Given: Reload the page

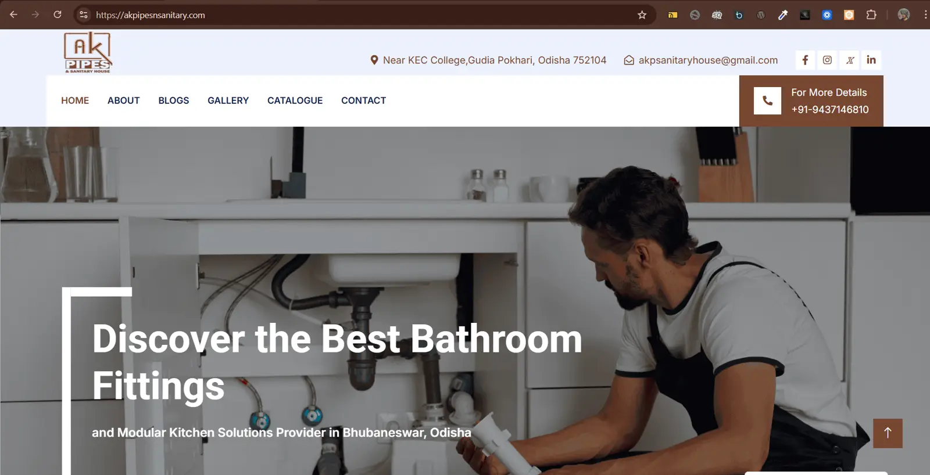Looking at the screenshot, I should [x=58, y=15].
